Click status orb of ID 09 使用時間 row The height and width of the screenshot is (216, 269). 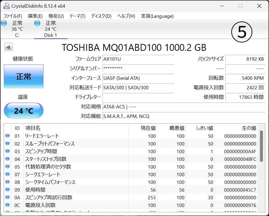pyautogui.click(x=7, y=190)
